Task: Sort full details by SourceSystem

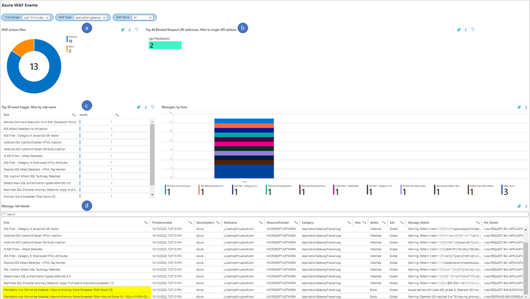Action: pyautogui.click(x=218, y=223)
